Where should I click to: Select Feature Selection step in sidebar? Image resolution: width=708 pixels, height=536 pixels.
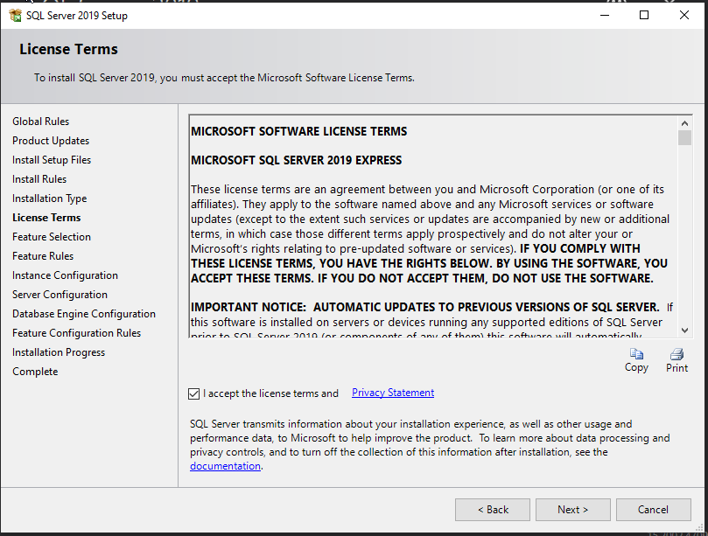tap(52, 237)
